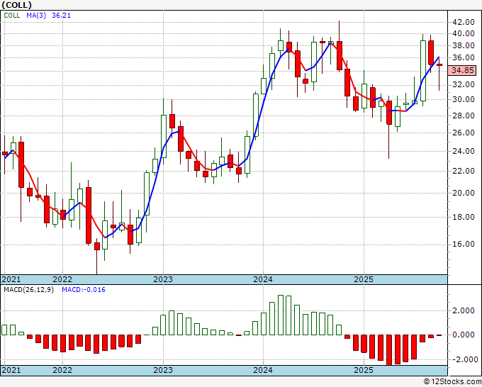Click the 28.00 price axis label
The image size is (482, 387).
463,116
